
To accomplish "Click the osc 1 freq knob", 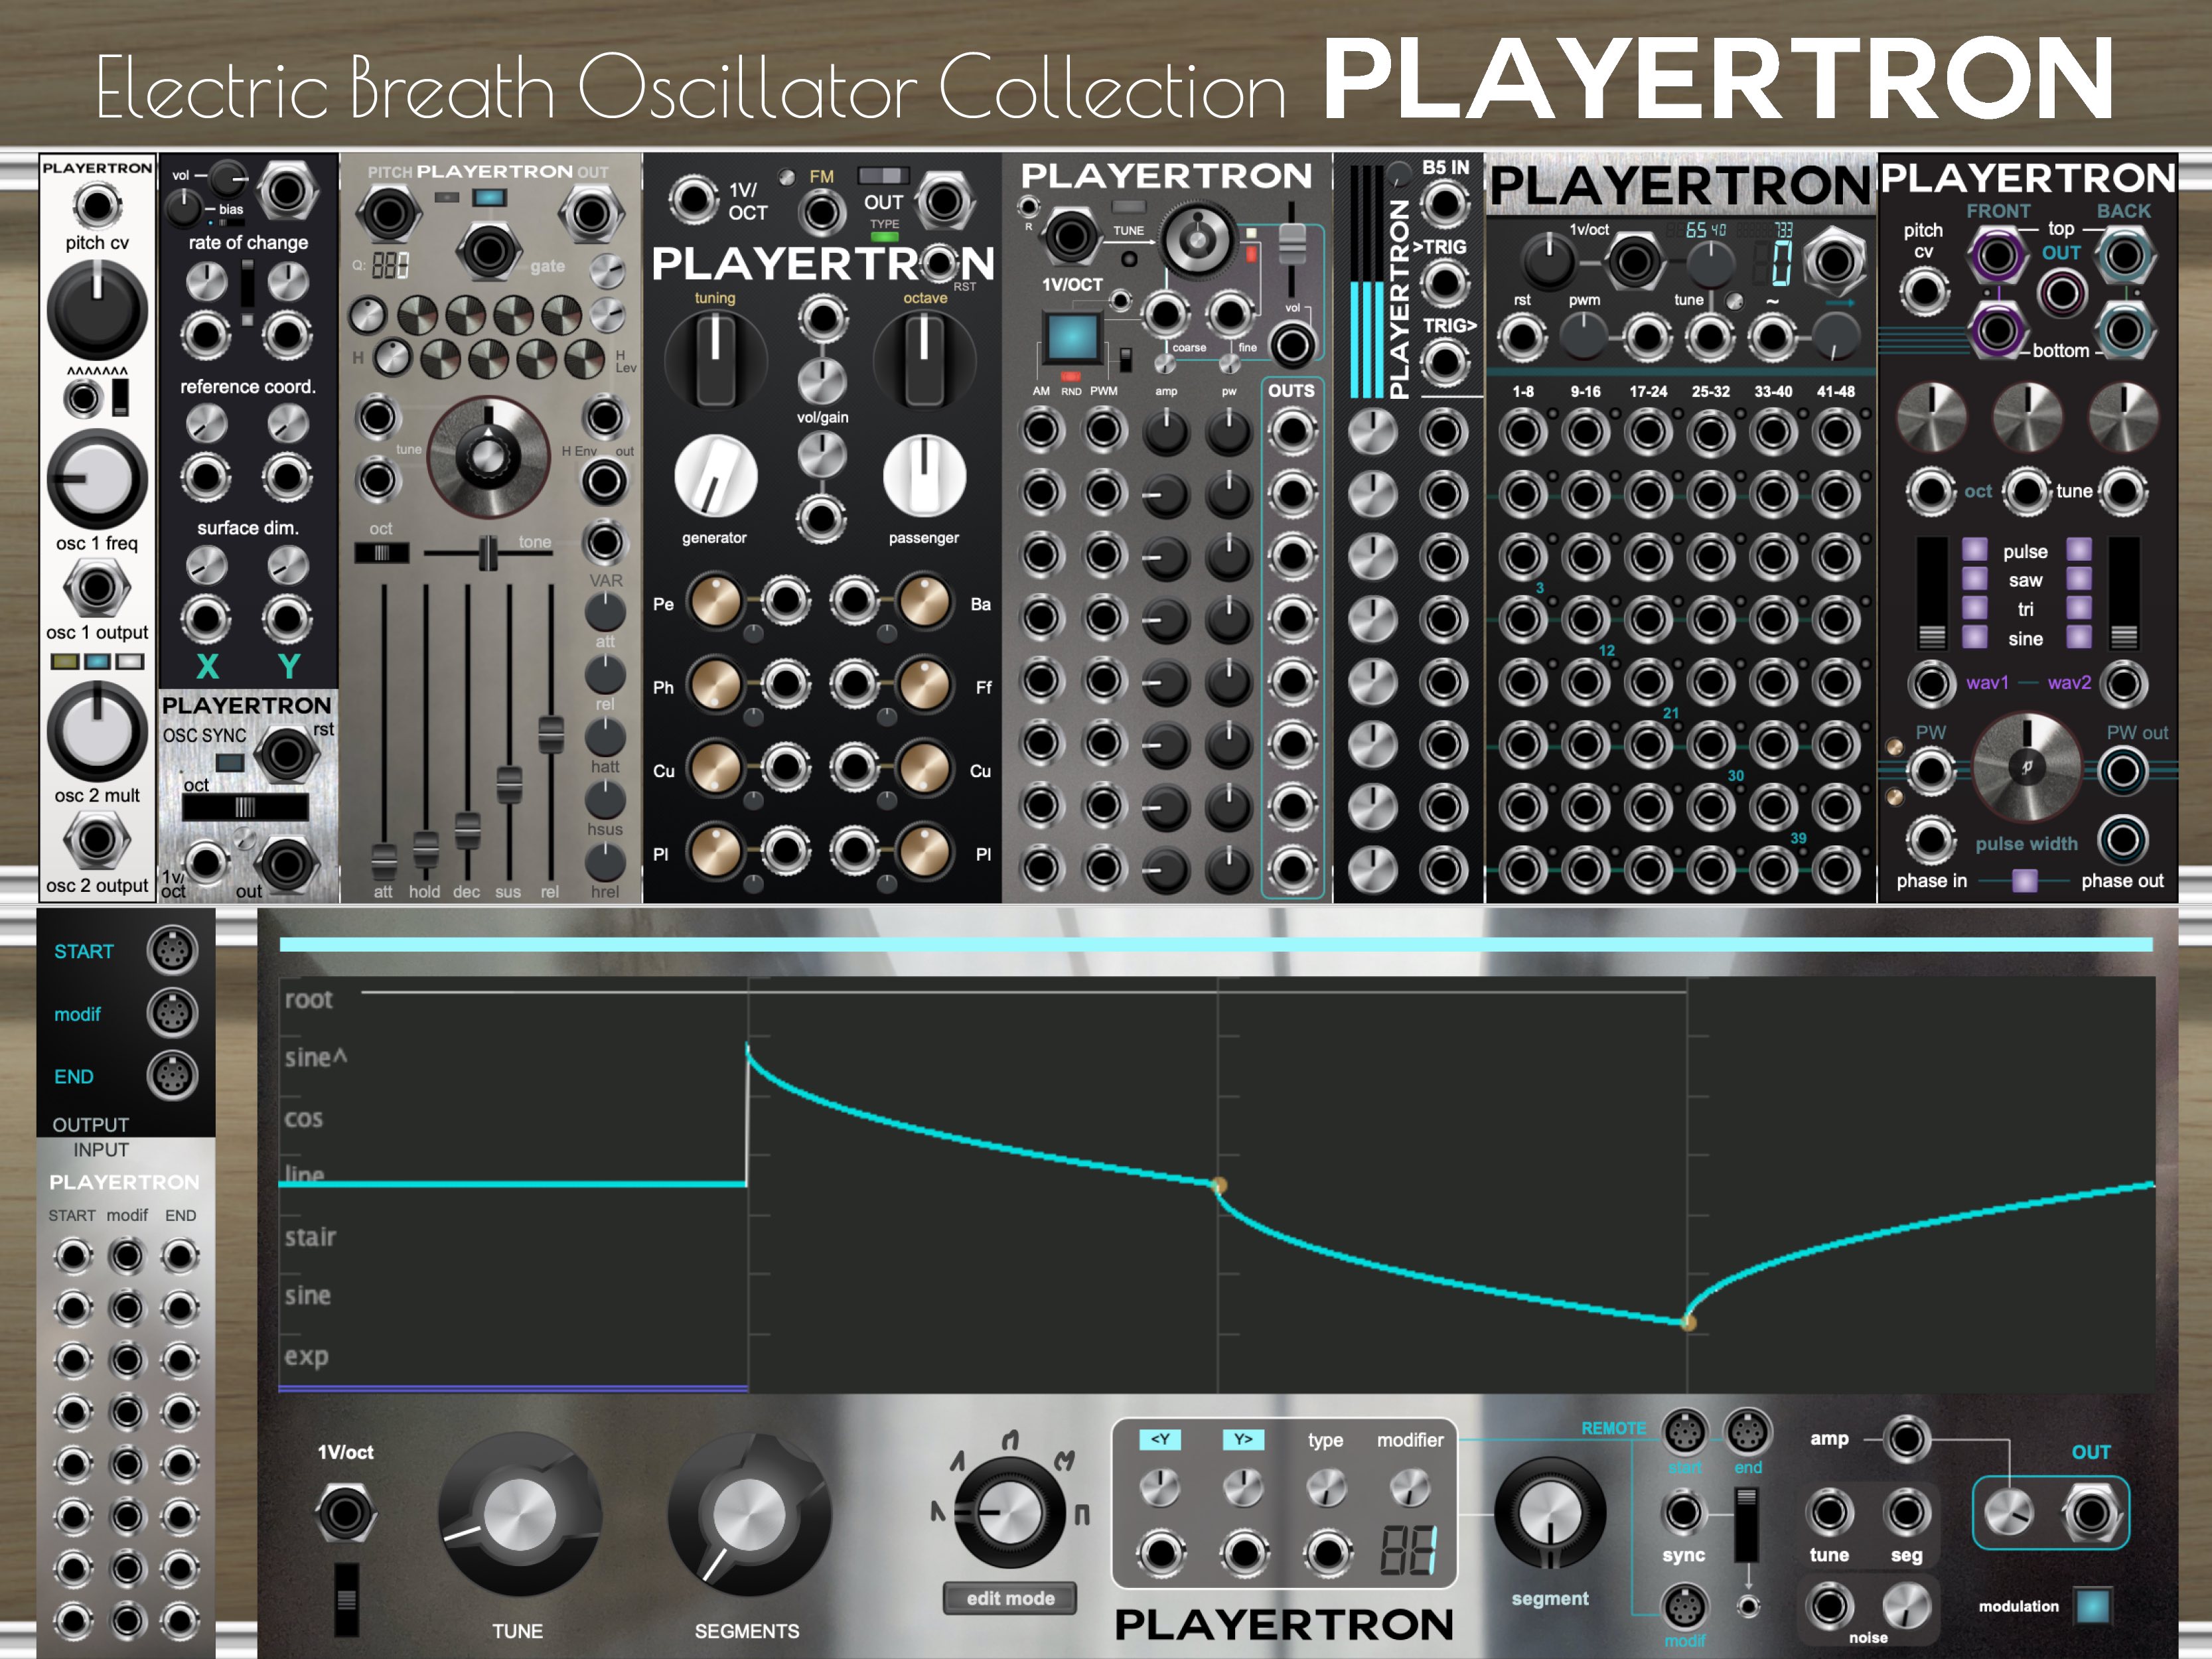I will coord(97,480).
